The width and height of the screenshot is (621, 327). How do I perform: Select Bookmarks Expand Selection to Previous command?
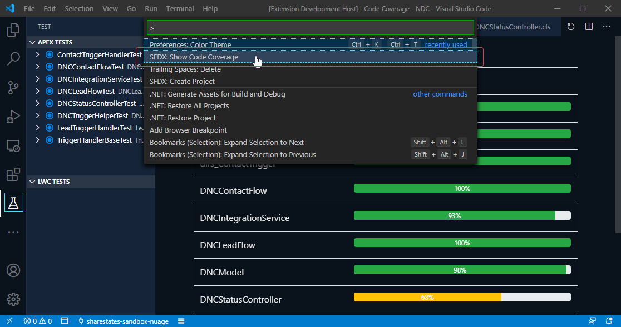[x=310, y=155]
